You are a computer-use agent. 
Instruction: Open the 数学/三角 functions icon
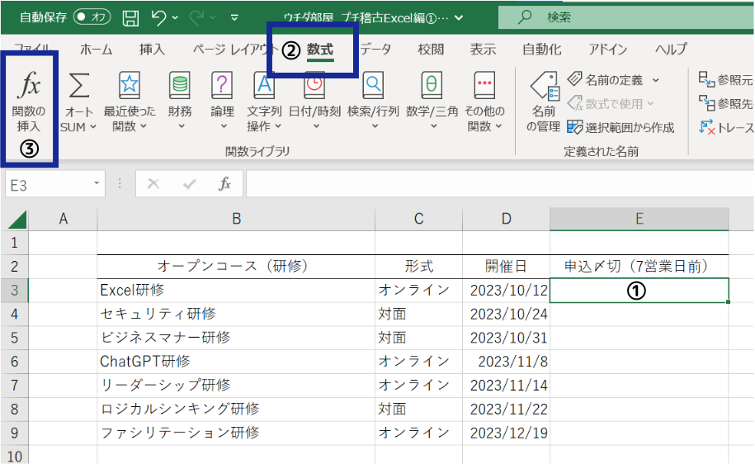(430, 86)
